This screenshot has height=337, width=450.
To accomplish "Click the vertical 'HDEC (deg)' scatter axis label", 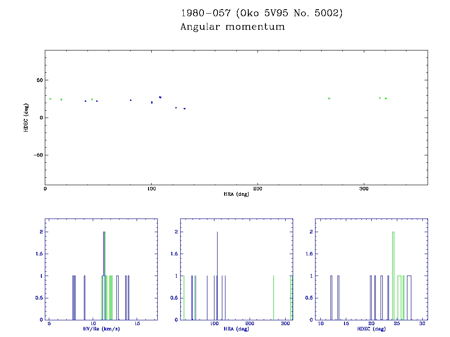I will [26, 117].
